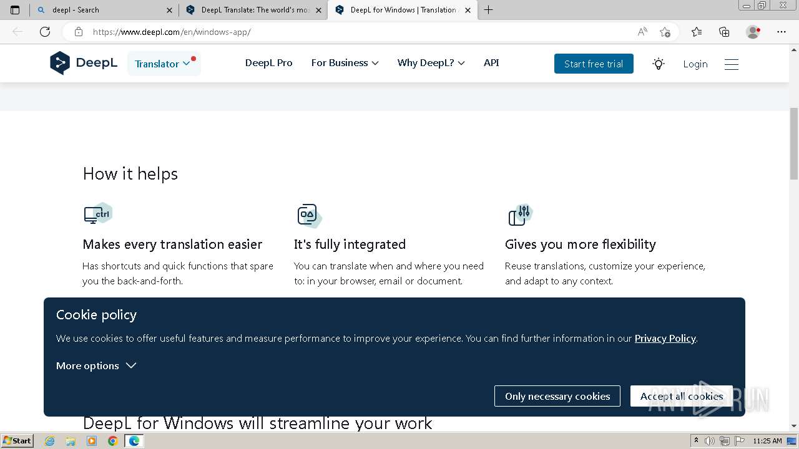Open the media player taskbar icon
Screen dimensions: 799x449
92,441
